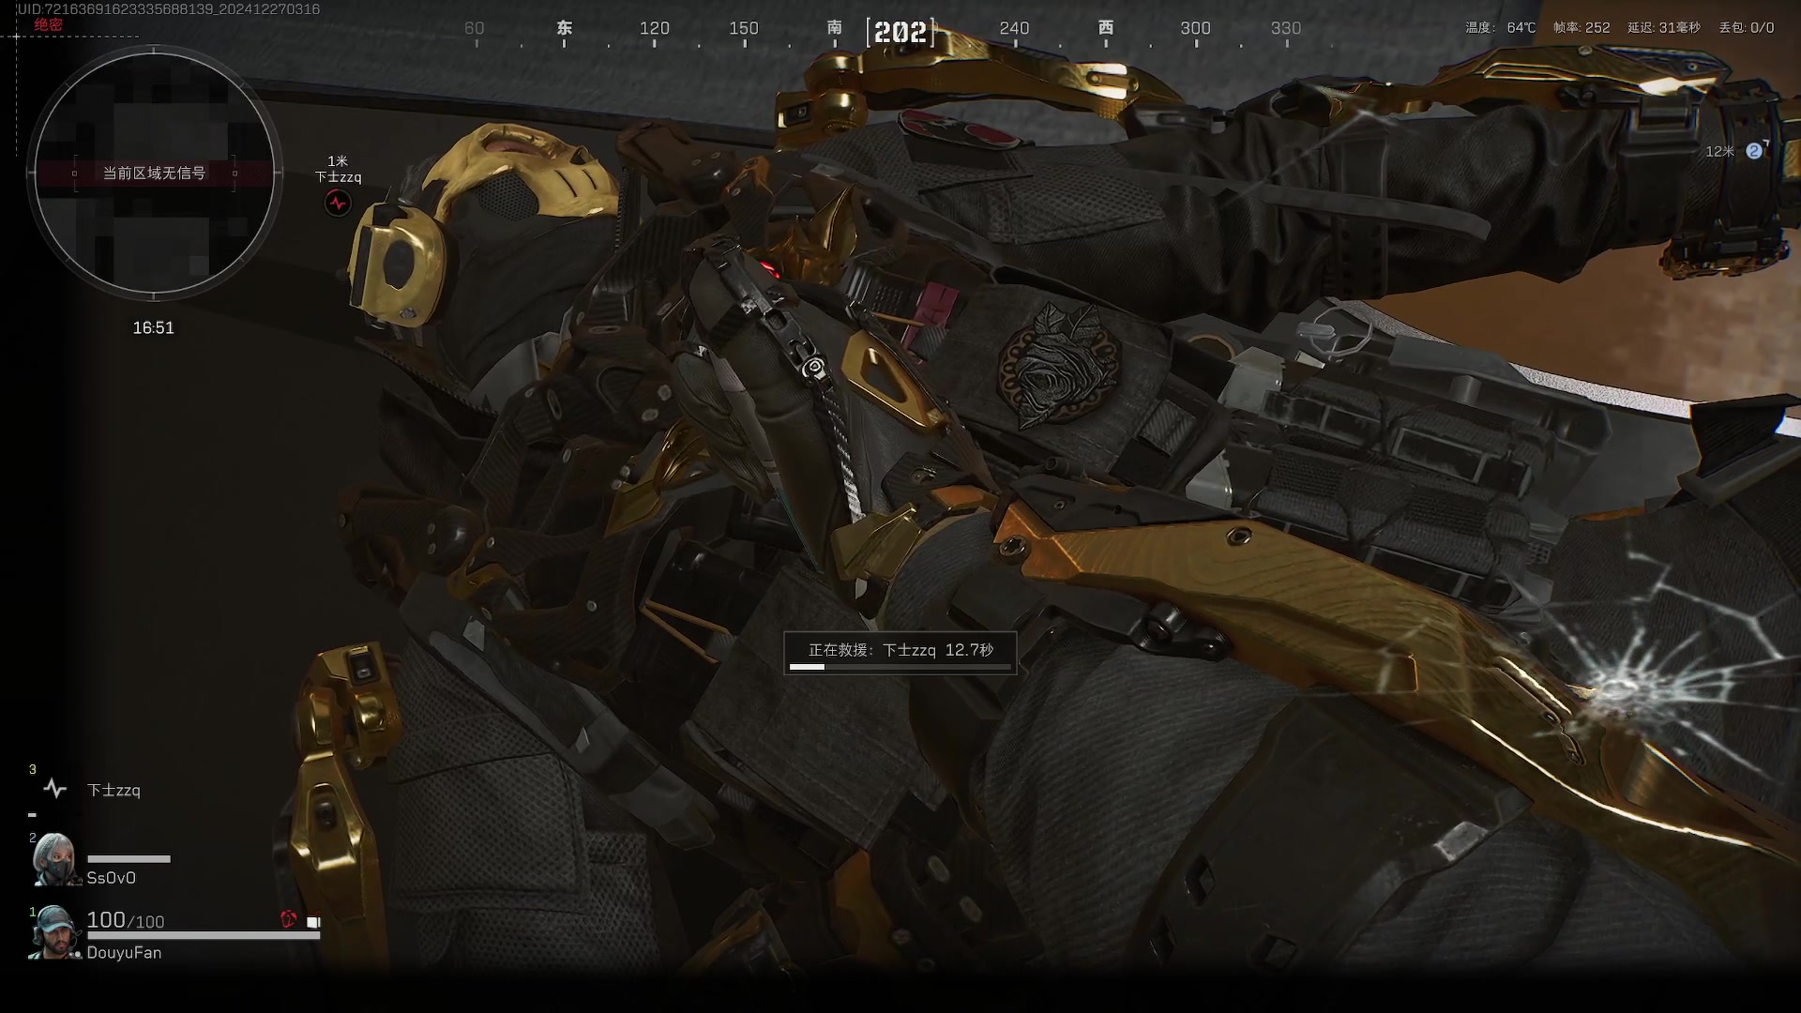Click the blue number 2 teammate marker
1801x1013 pixels.
tap(1754, 151)
